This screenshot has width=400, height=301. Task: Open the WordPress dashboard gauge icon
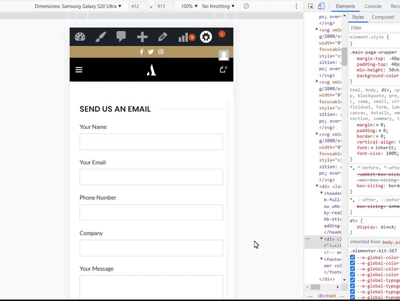click(80, 37)
